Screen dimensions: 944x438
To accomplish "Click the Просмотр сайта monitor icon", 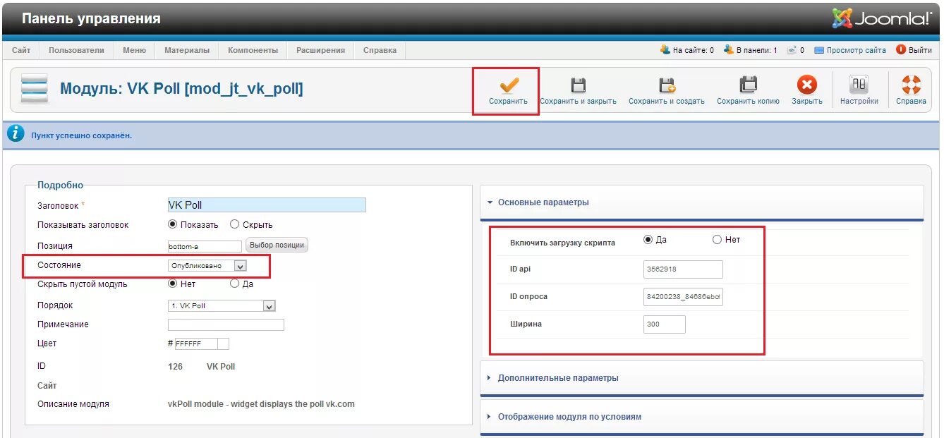I will tap(819, 50).
